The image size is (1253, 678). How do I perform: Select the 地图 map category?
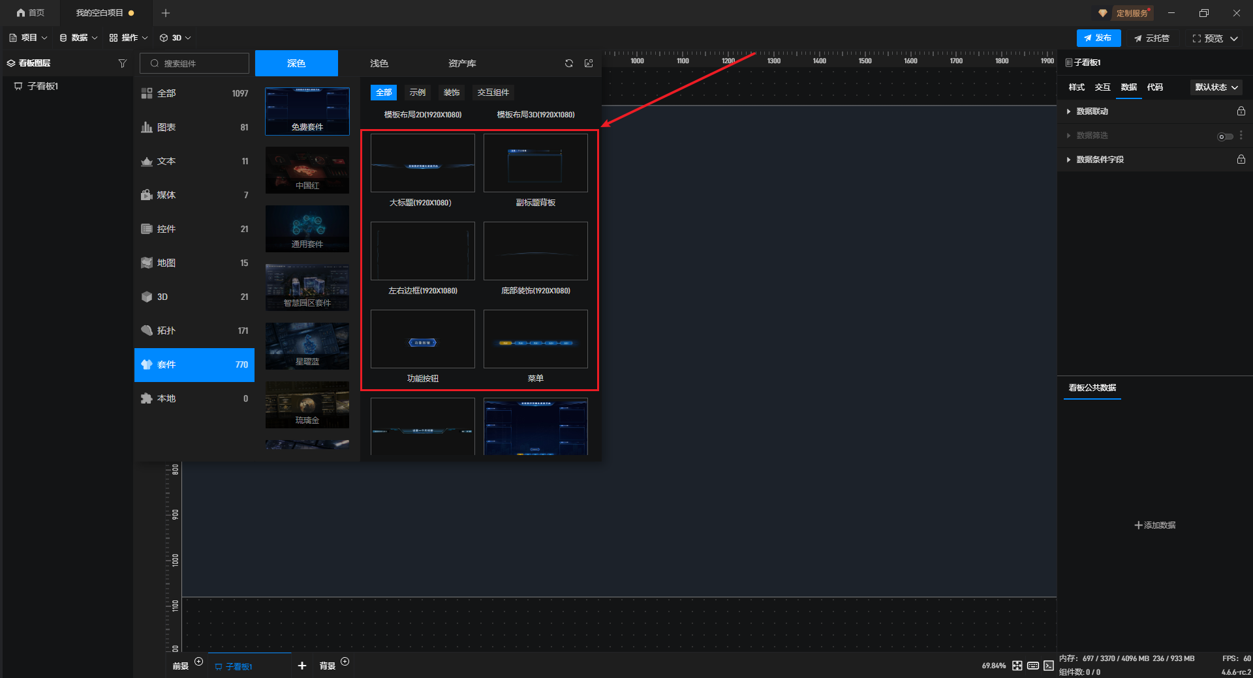pyautogui.click(x=194, y=263)
